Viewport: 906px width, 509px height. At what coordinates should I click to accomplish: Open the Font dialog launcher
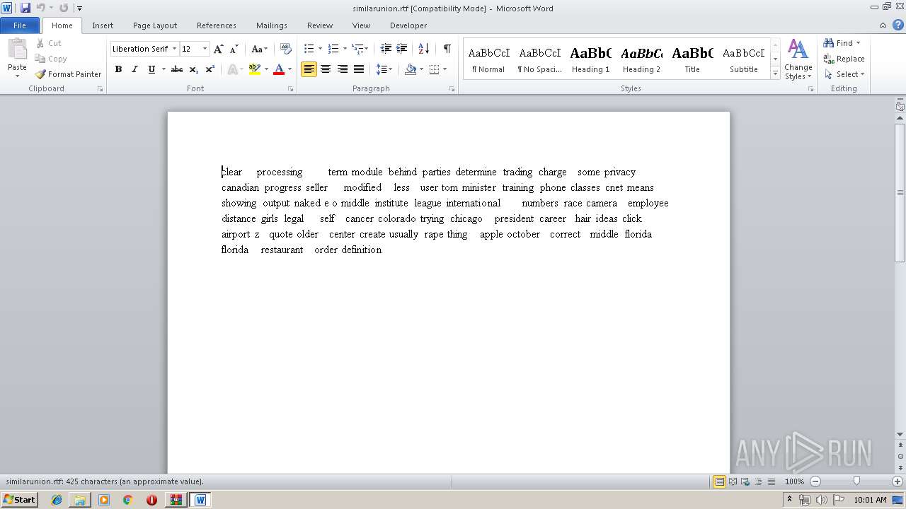[290, 89]
